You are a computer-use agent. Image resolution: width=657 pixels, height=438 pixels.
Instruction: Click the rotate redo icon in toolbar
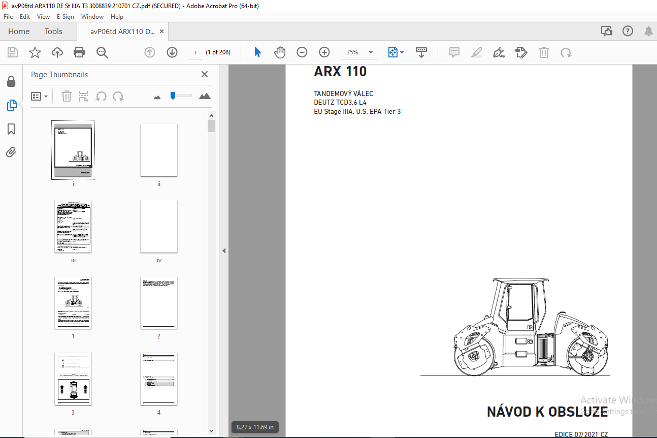[566, 52]
